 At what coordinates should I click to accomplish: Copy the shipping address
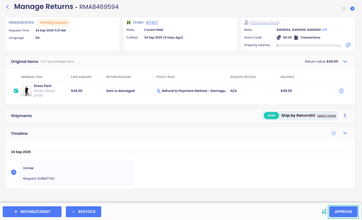click(x=348, y=45)
